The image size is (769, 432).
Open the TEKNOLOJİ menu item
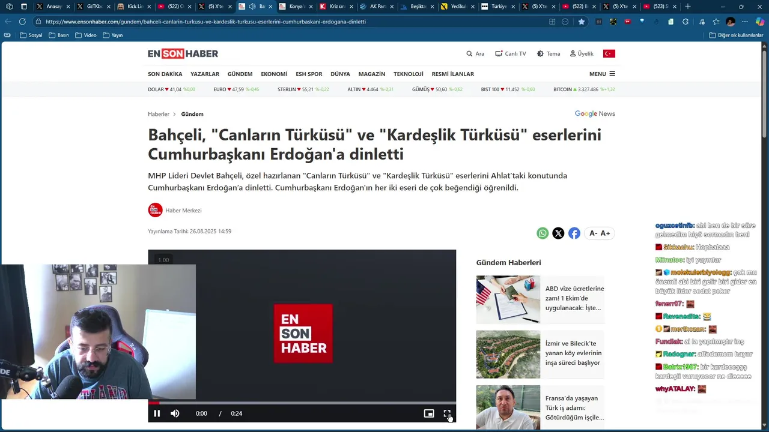(409, 74)
